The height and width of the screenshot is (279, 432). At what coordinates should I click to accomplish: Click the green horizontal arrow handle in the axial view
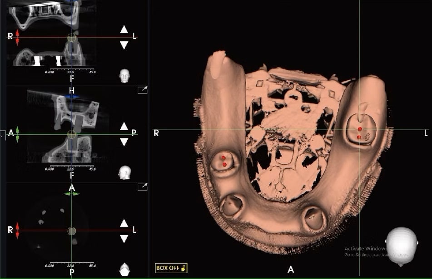point(72,194)
